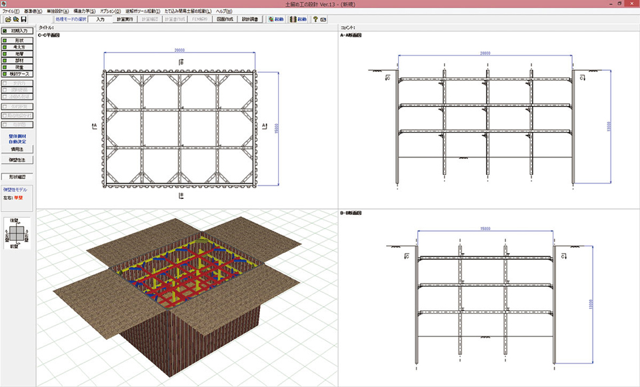
Task: Toggle the 初期入力 checkbox item
Action: [17, 31]
